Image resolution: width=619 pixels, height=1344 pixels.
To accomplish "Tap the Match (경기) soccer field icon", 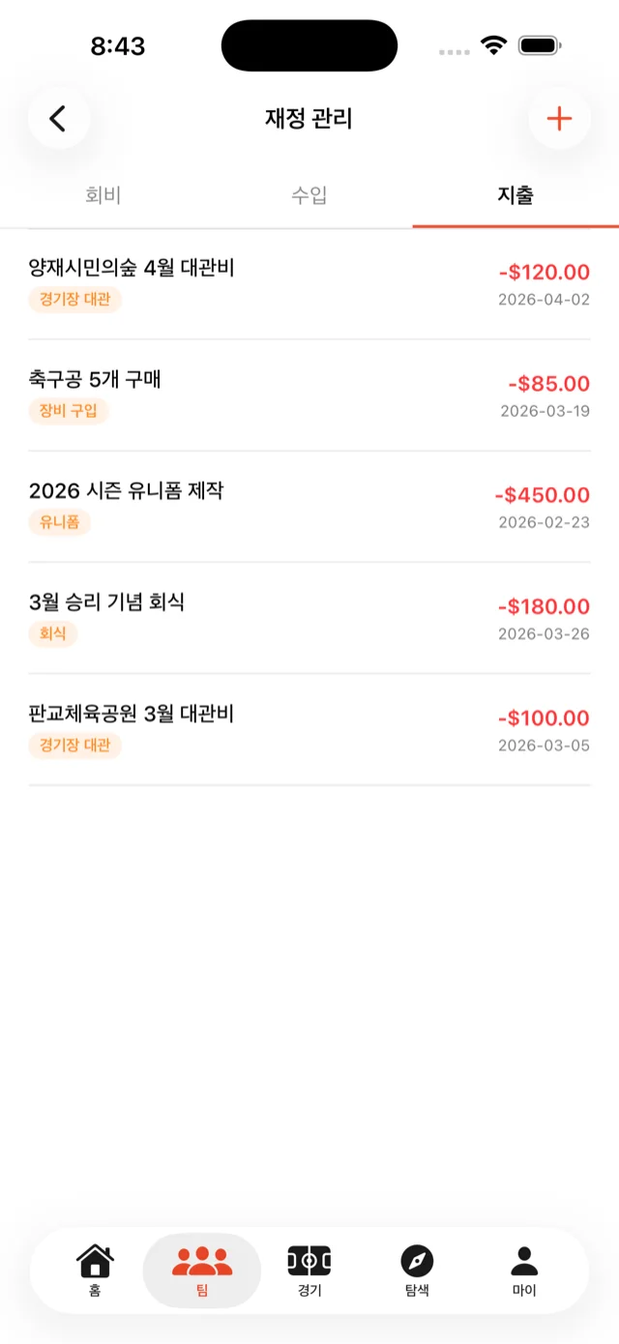I will pos(309,1259).
